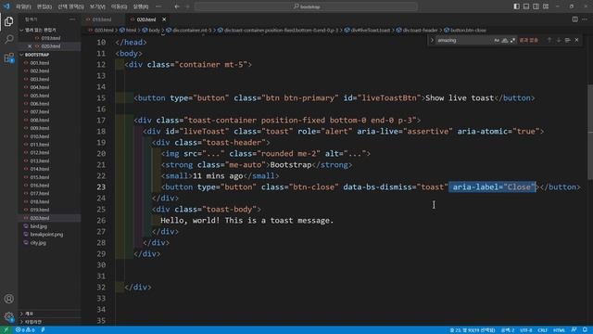This screenshot has width=593, height=334.
Task: Open the Customize Layout icon
Action: point(546,6)
